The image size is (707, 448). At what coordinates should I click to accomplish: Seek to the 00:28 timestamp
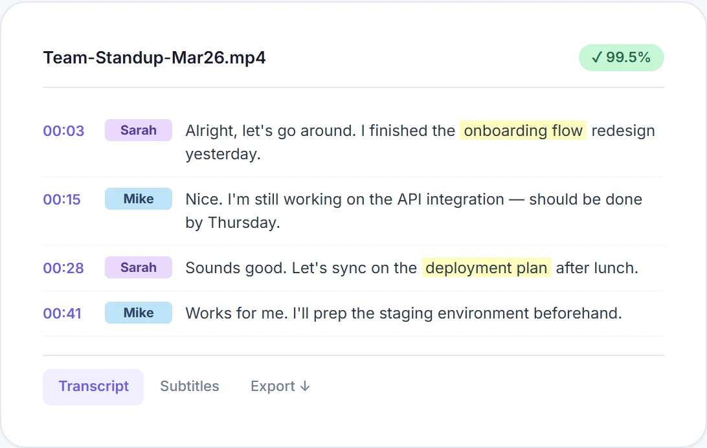(63, 268)
